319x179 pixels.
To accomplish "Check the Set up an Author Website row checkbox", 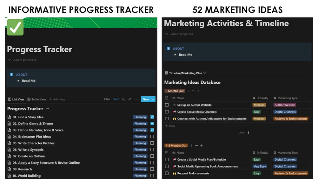I will pyautogui.click(x=167, y=105).
